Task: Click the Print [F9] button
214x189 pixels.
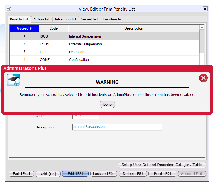Action: tap(162, 174)
